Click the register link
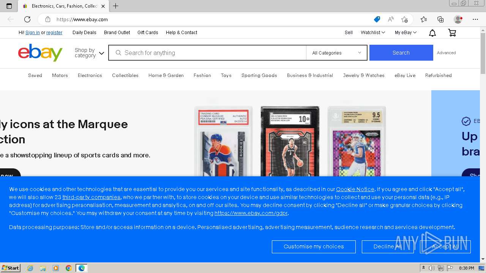 point(54,33)
